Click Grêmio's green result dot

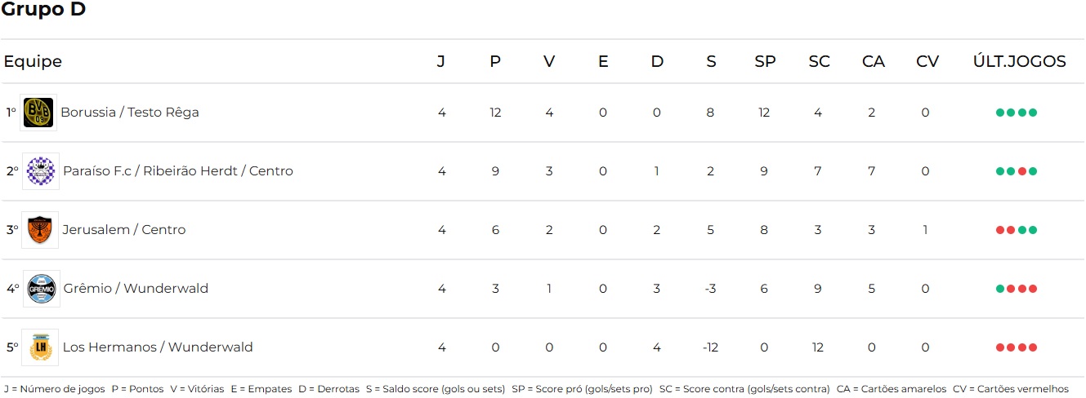click(x=1000, y=289)
